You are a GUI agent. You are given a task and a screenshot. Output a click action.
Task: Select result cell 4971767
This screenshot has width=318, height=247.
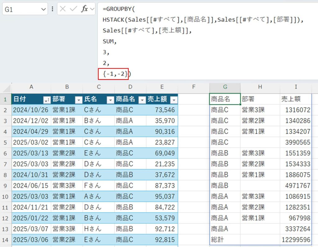[x=296, y=185]
